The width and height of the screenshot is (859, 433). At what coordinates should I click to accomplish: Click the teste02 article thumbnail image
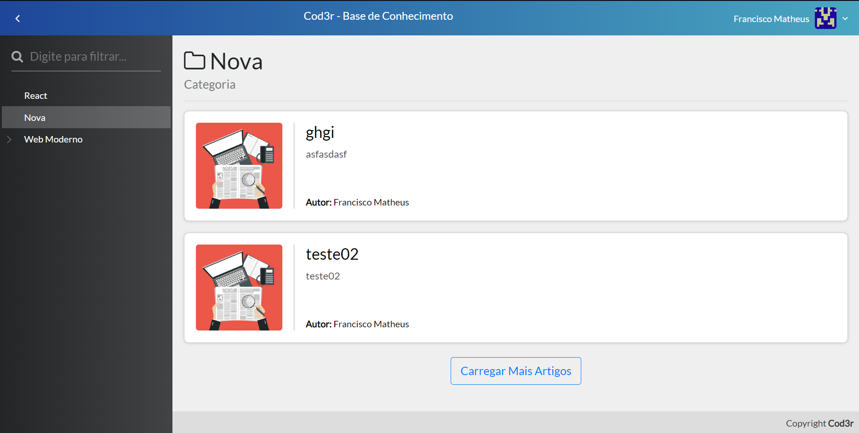(x=239, y=287)
